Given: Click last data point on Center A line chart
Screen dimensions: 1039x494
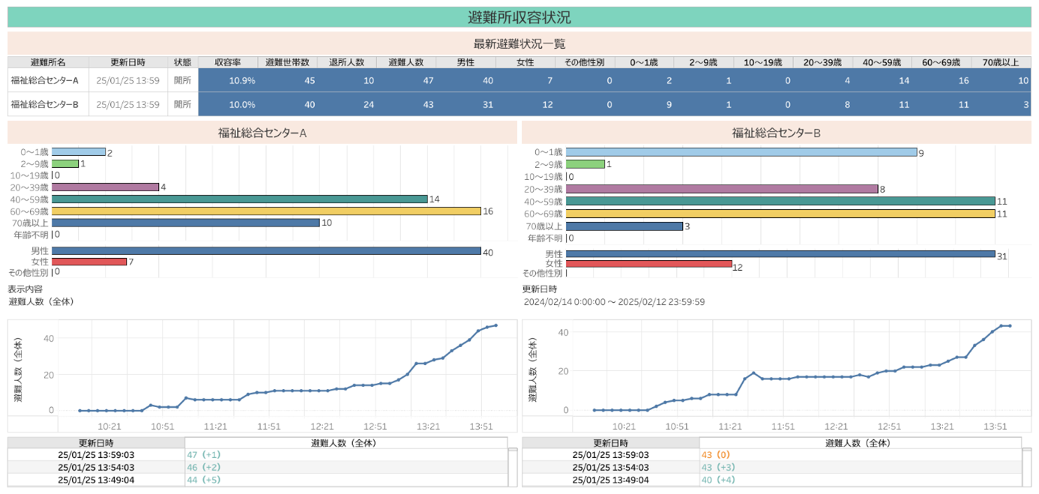Looking at the screenshot, I should click(x=496, y=325).
